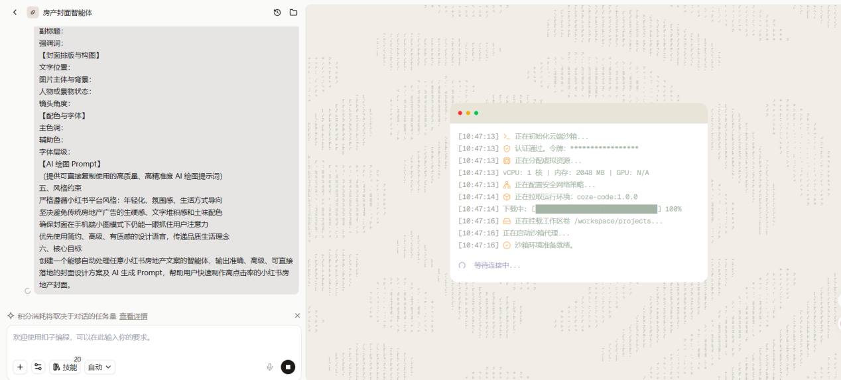
Task: Select the 认证通过 token log line
Action: tap(549, 149)
